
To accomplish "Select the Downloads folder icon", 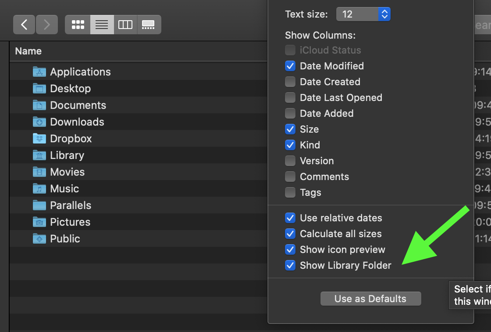I will pyautogui.click(x=39, y=122).
